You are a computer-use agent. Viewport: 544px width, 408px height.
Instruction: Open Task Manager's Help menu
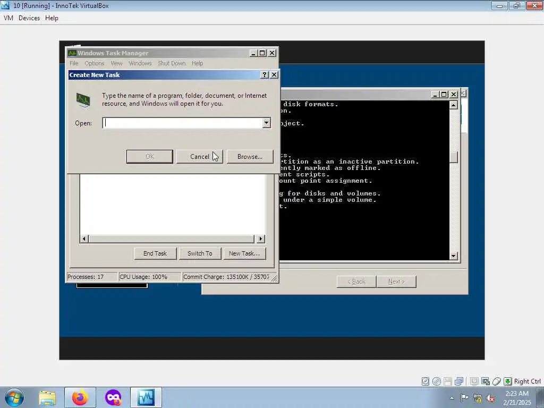[x=198, y=63]
